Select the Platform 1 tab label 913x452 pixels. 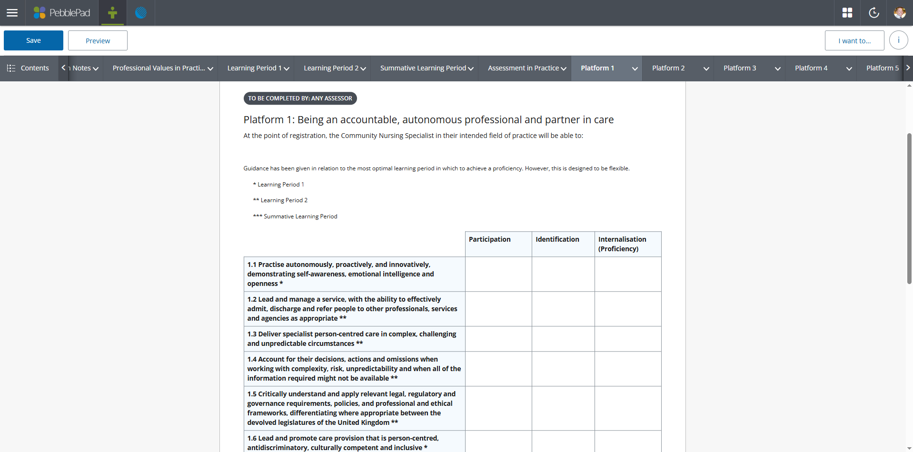point(597,68)
